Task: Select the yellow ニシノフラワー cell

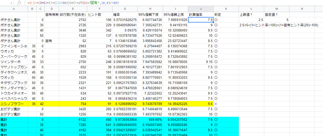Action: pos(14,103)
